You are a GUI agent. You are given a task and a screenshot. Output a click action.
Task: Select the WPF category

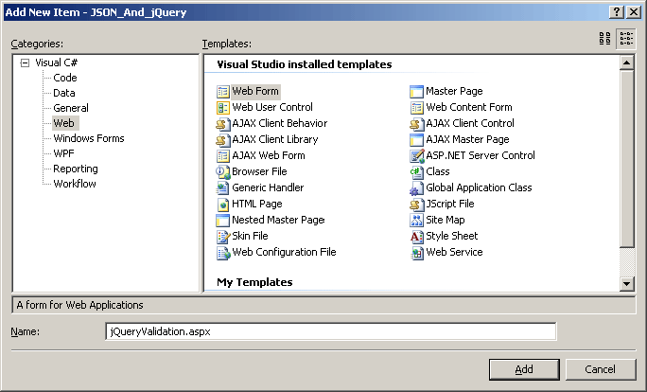coord(63,153)
